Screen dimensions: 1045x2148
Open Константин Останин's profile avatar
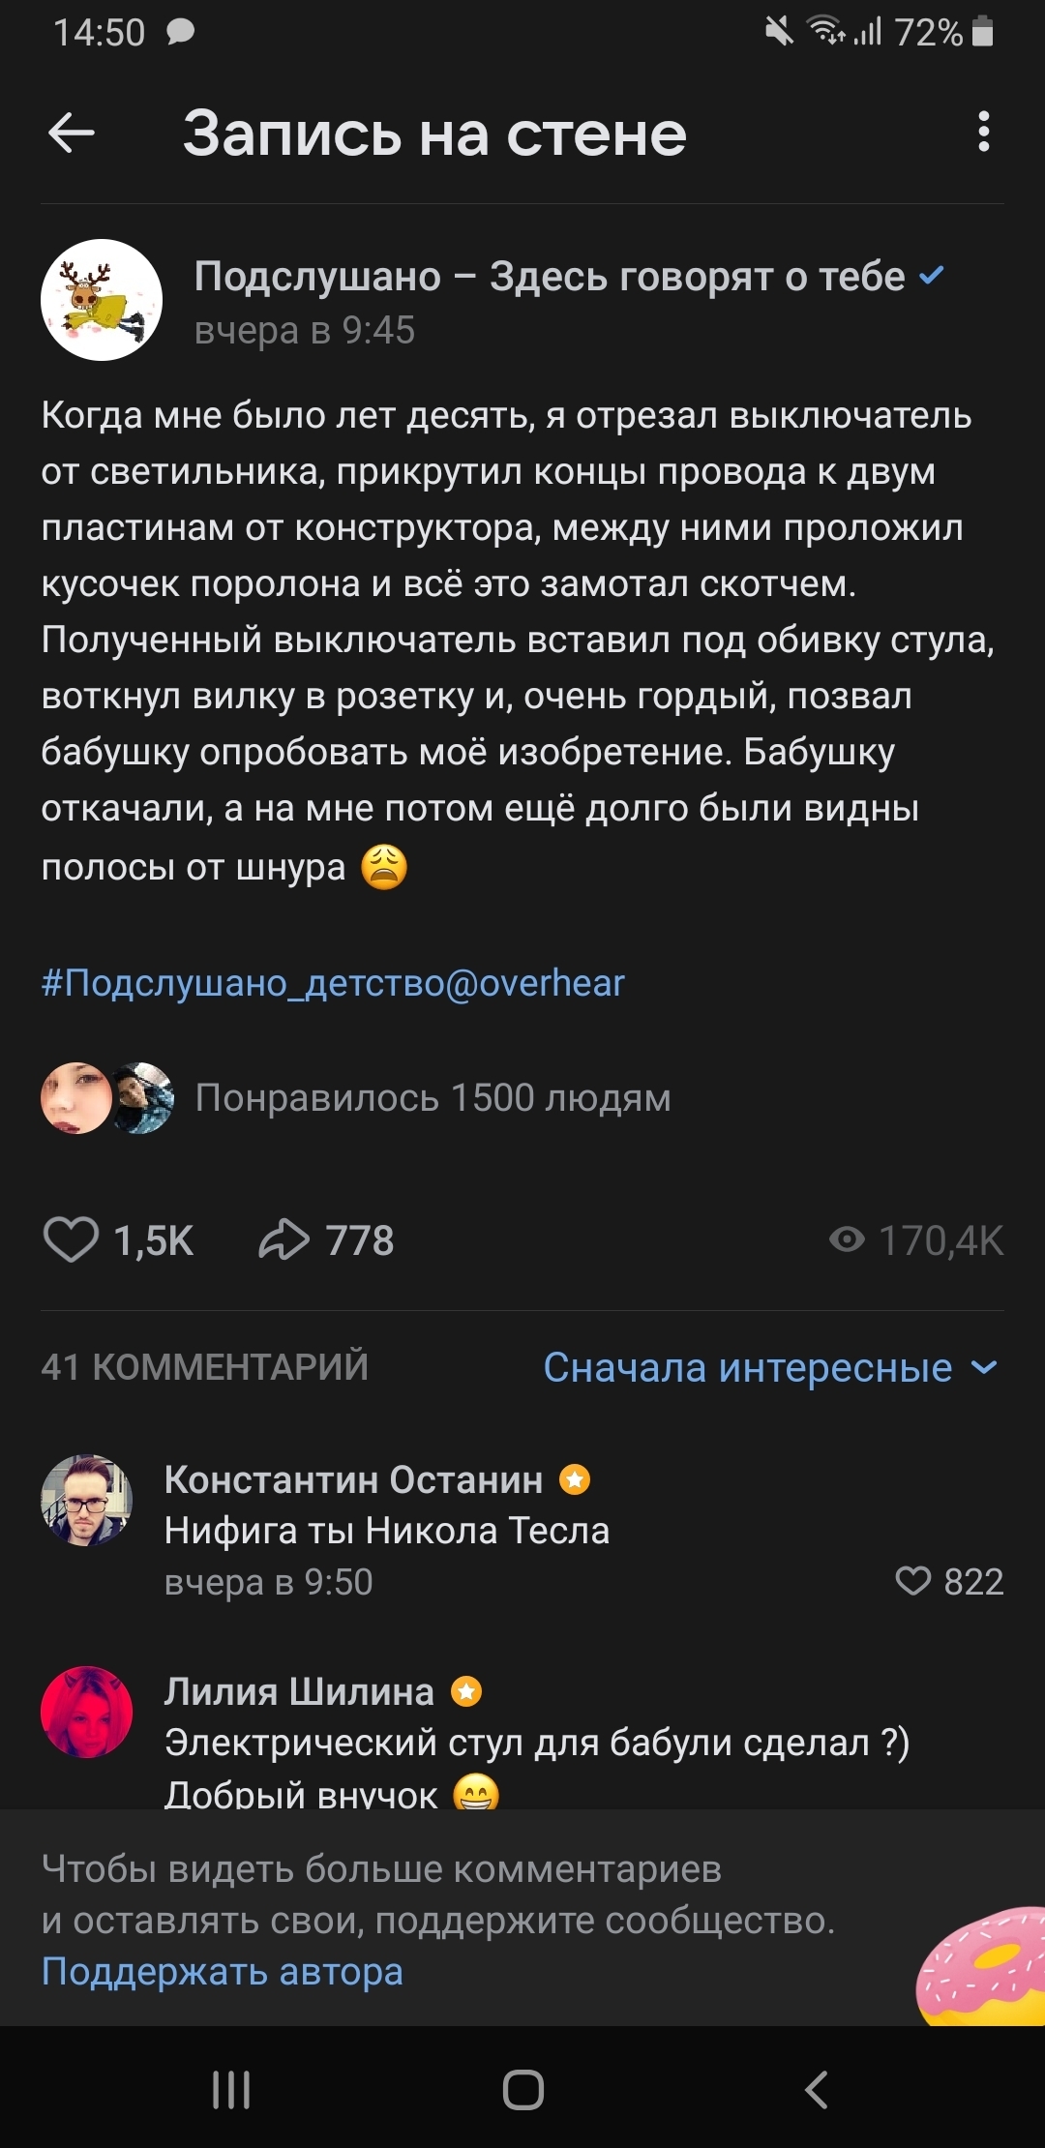(87, 1500)
